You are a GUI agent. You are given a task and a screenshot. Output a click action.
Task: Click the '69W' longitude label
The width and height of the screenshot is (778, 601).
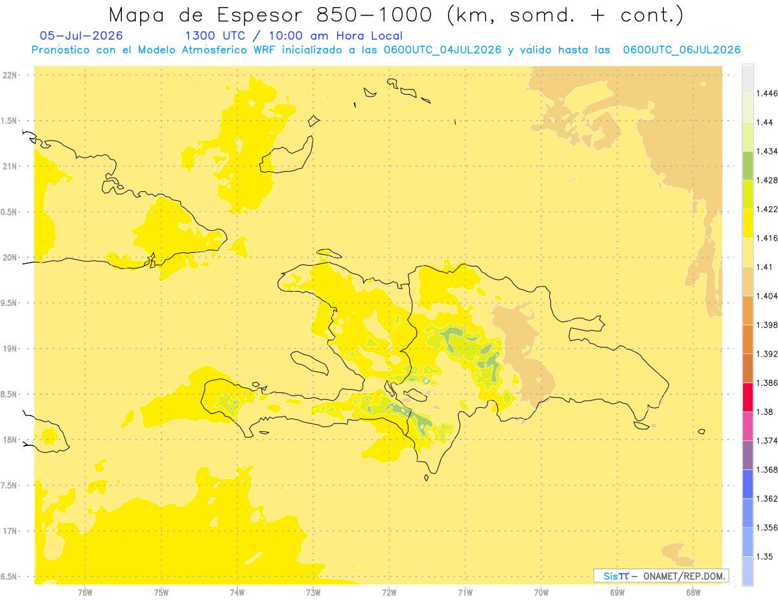click(617, 592)
